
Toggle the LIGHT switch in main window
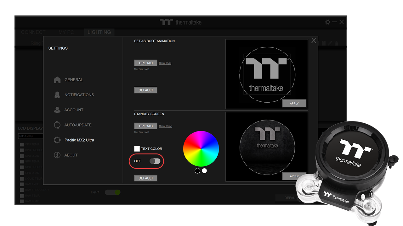[112, 192]
